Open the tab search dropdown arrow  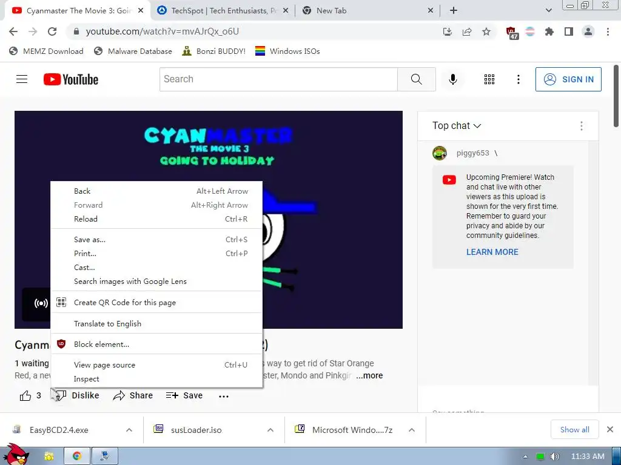coord(548,10)
